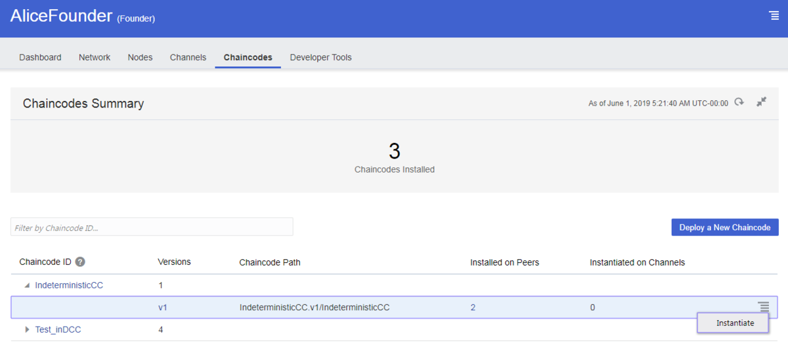
Task: Open the hamburger menu in header
Action: (x=774, y=16)
